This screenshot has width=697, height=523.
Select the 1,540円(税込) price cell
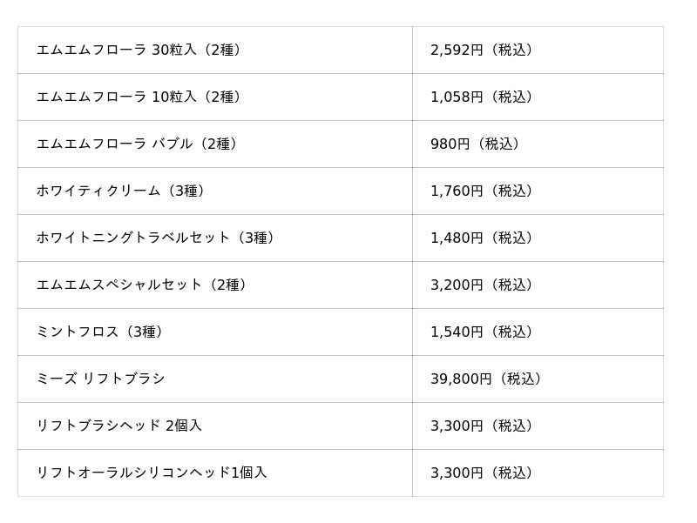coord(538,332)
